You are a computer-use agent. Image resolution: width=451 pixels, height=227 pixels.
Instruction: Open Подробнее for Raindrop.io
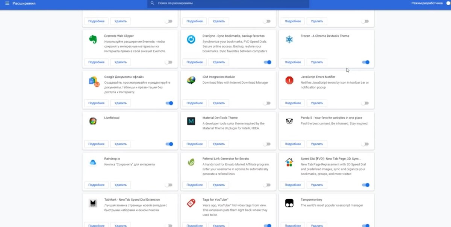pos(96,185)
